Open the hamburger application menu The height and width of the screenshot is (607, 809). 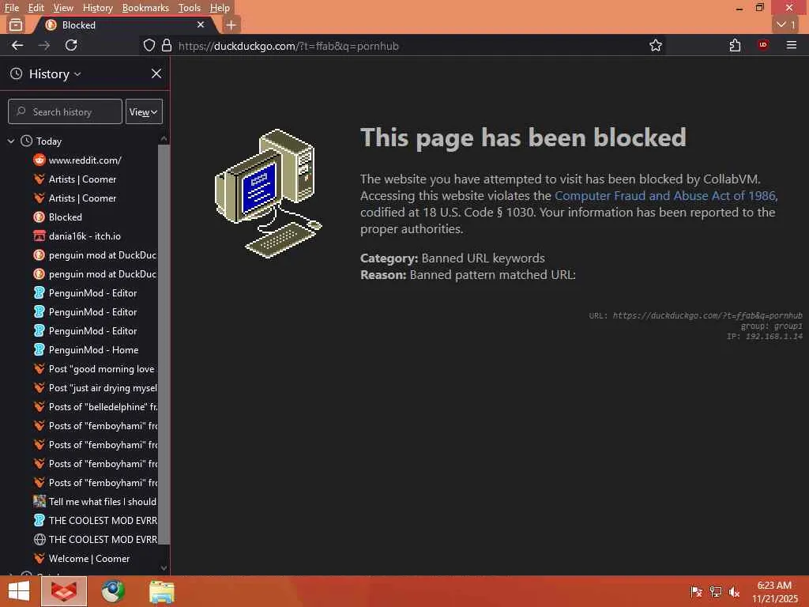click(x=792, y=45)
